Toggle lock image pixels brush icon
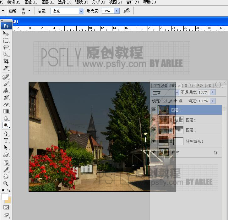This screenshot has width=228, height=220. [x=170, y=101]
